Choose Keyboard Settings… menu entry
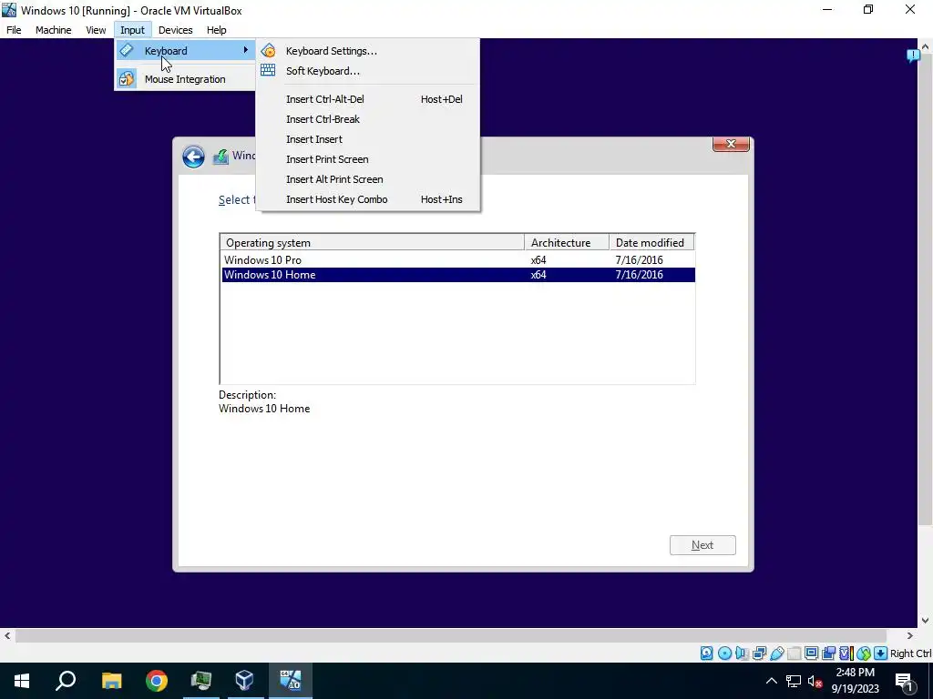 (x=368, y=51)
